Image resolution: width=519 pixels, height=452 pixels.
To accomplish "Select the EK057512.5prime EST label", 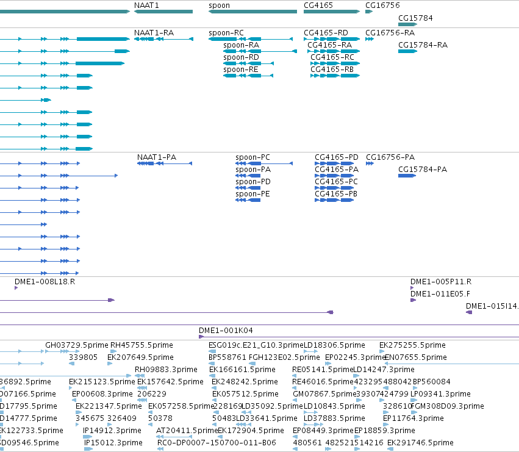I will point(245,395).
